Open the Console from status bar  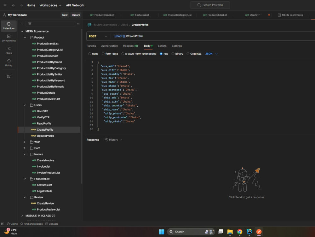pyautogui.click(x=52, y=224)
